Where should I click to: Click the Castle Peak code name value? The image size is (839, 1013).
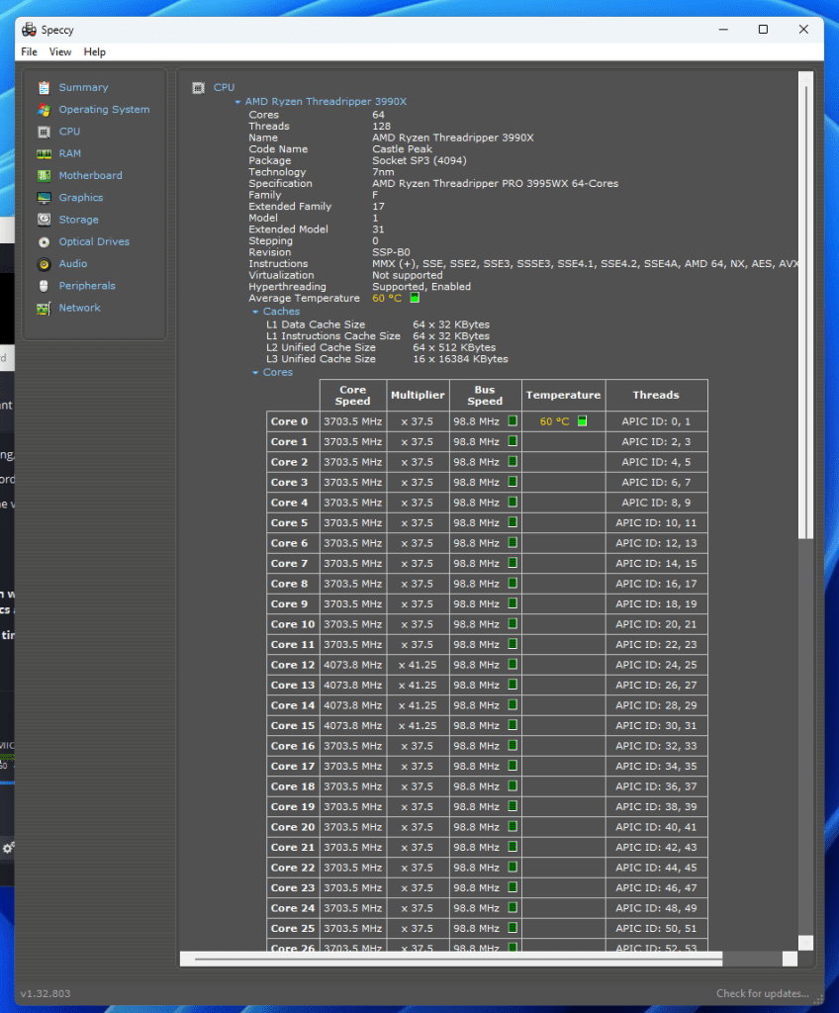402,149
